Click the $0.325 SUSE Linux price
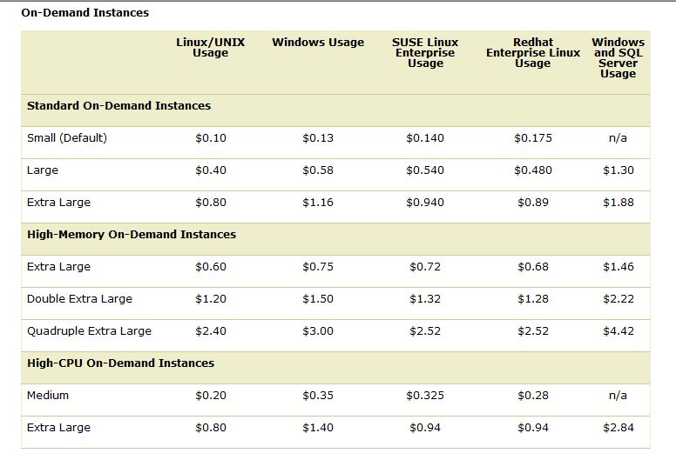 pyautogui.click(x=425, y=396)
